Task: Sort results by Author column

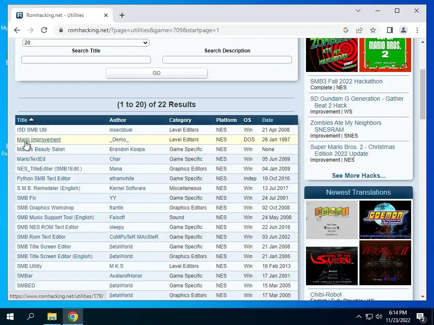Action: point(118,120)
